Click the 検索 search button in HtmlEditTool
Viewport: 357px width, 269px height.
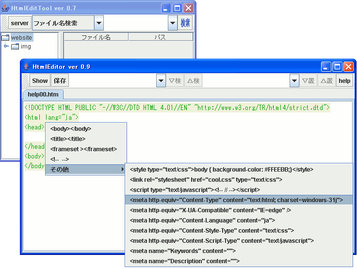185,23
